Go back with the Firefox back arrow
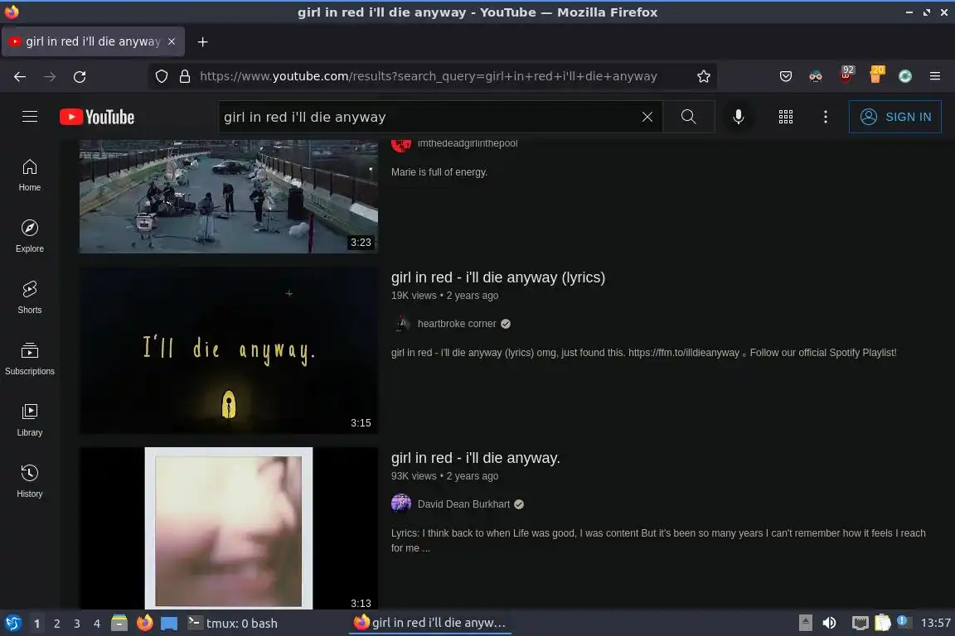The height and width of the screenshot is (636, 955). pos(20,77)
